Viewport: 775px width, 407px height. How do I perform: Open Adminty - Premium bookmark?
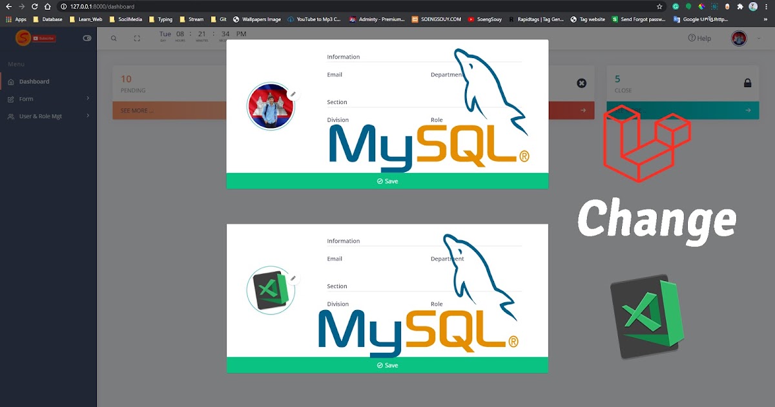377,19
